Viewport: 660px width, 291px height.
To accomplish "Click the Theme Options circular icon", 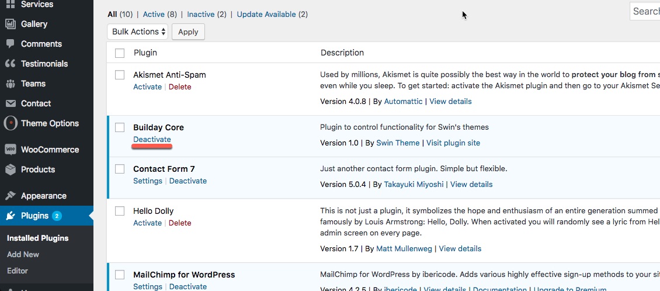I will pos(11,123).
